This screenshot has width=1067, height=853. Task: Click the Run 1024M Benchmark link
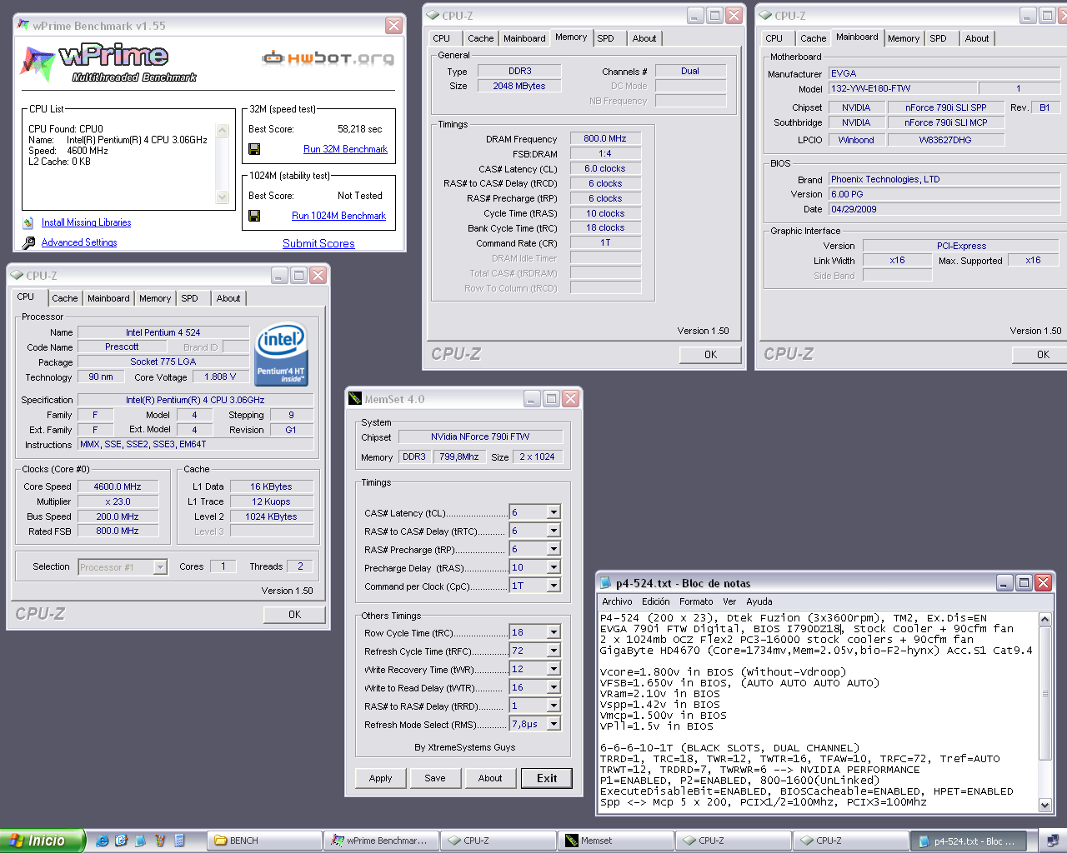pyautogui.click(x=338, y=216)
